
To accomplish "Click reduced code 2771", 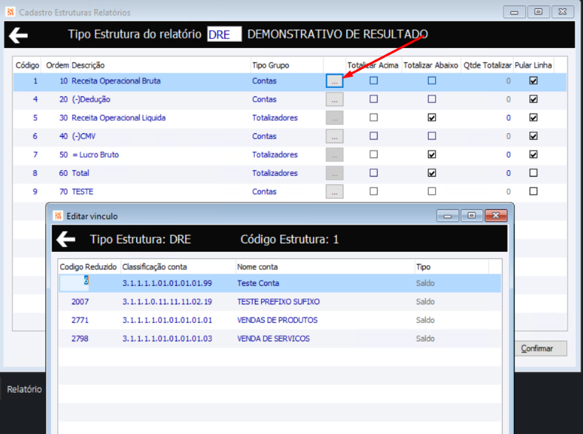I will pos(80,320).
